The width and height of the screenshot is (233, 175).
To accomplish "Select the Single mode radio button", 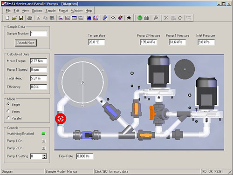I will [x=8, y=104].
